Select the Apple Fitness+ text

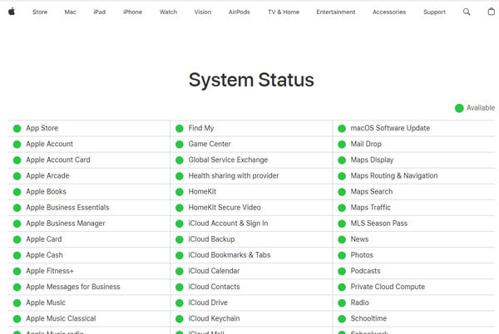(50, 271)
